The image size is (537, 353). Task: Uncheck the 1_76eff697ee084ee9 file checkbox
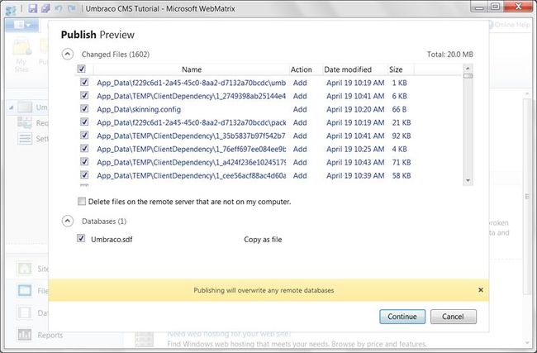click(84, 149)
